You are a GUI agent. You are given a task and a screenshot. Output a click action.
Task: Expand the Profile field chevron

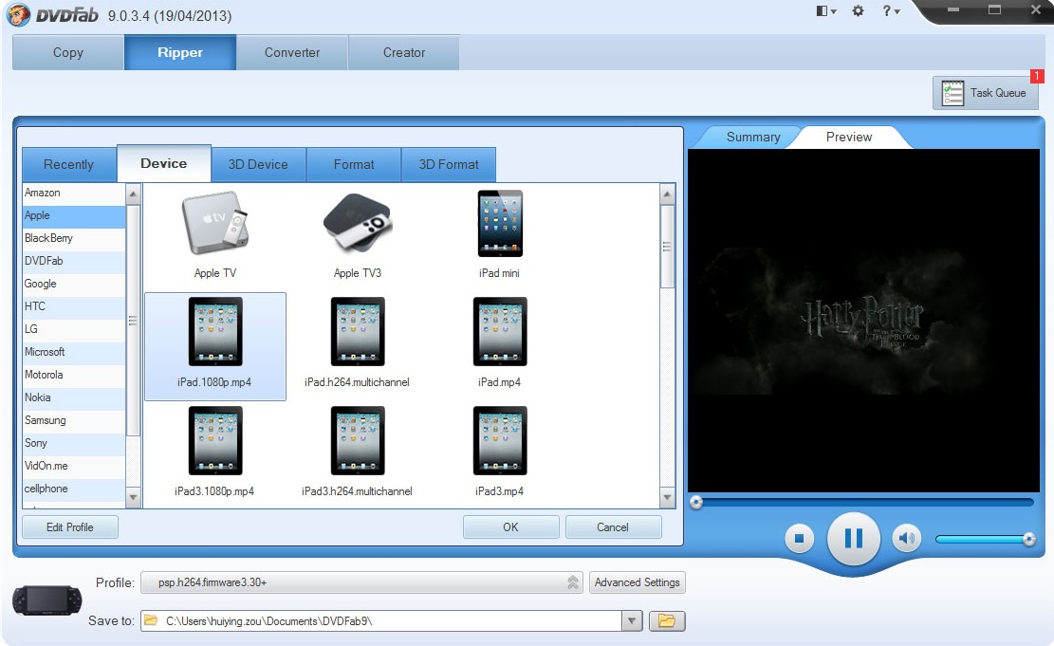[x=573, y=581]
